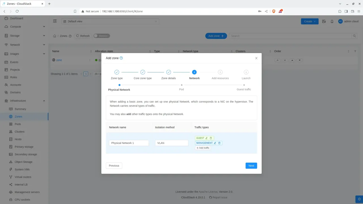Click the search magnifier icon
363x204 pixels.
[354, 36]
